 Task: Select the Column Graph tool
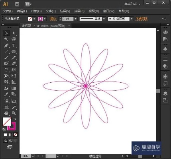click(14, 101)
